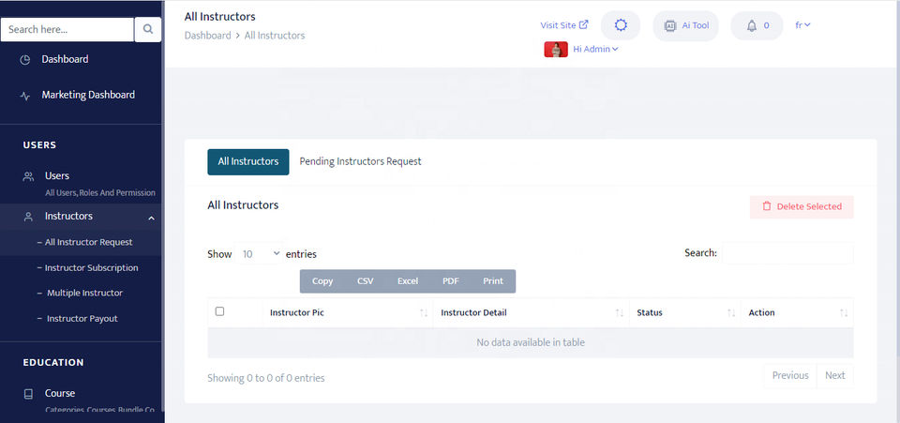Open Instructor Payout in sidebar
900x423 pixels.
coord(82,319)
